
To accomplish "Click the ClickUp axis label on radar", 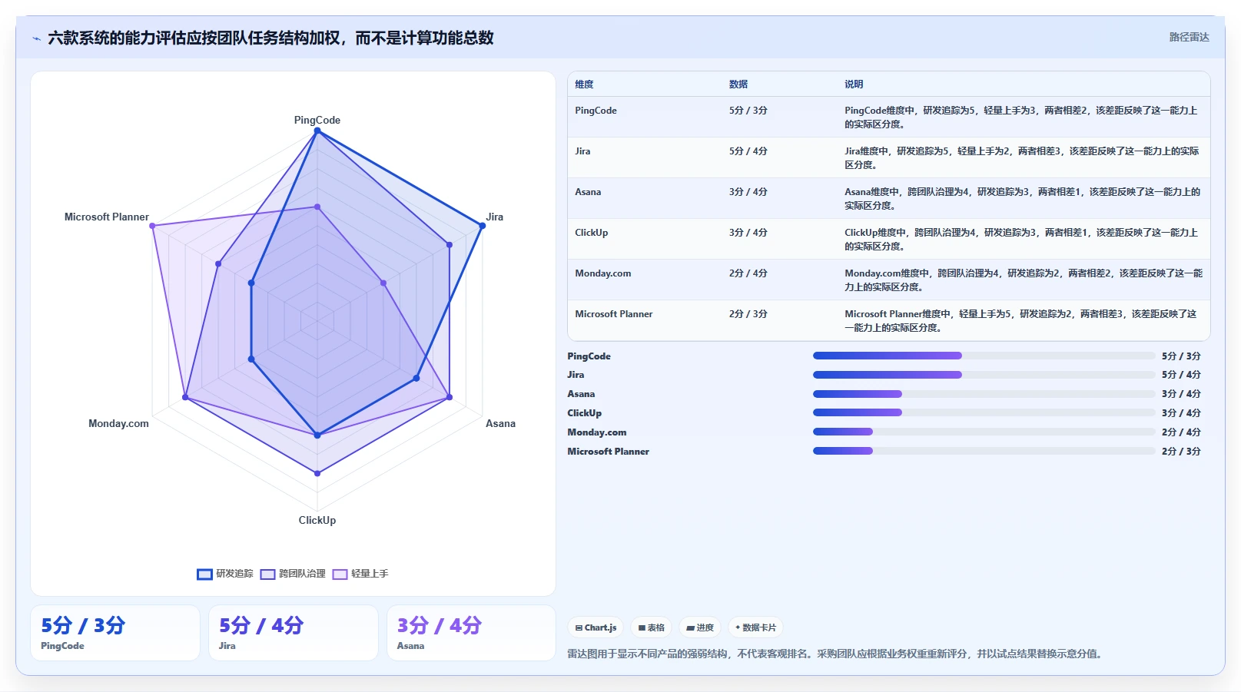I will coord(317,520).
